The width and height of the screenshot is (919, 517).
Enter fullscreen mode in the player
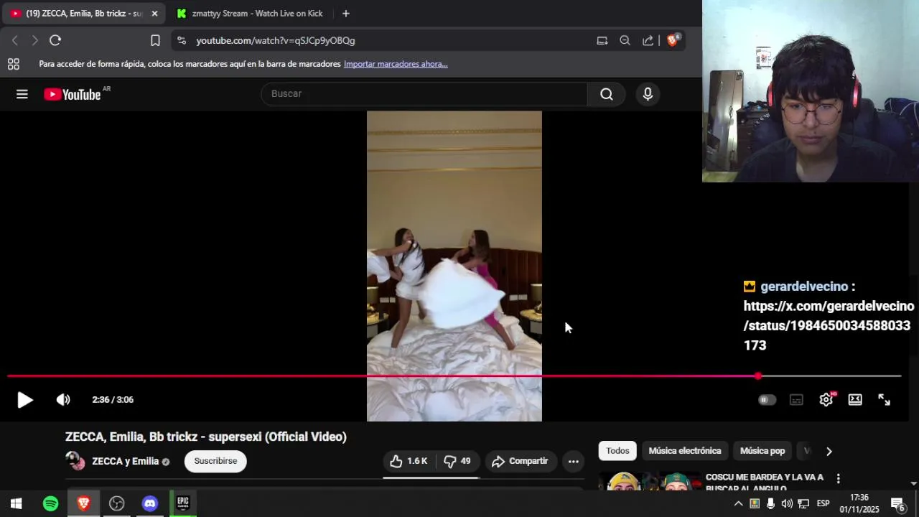885,400
